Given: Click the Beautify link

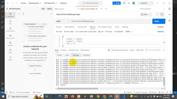Looking at the screenshot, I should click(x=161, y=32).
